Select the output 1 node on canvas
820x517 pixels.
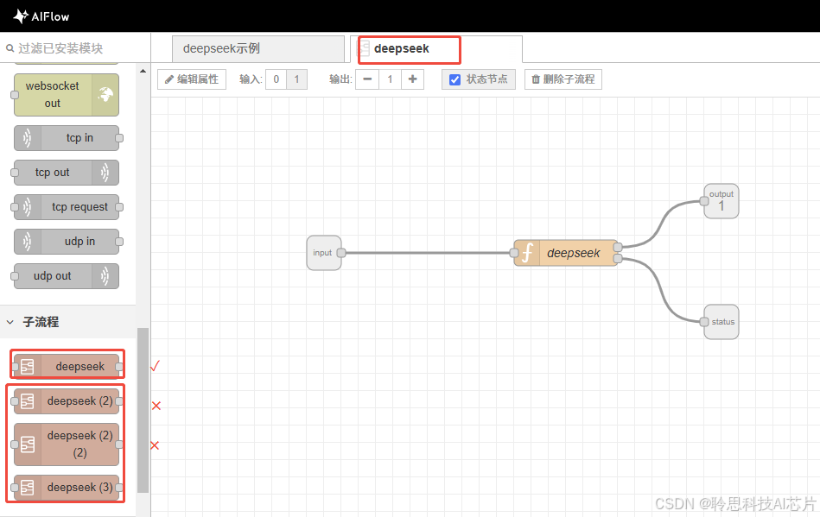coord(721,201)
